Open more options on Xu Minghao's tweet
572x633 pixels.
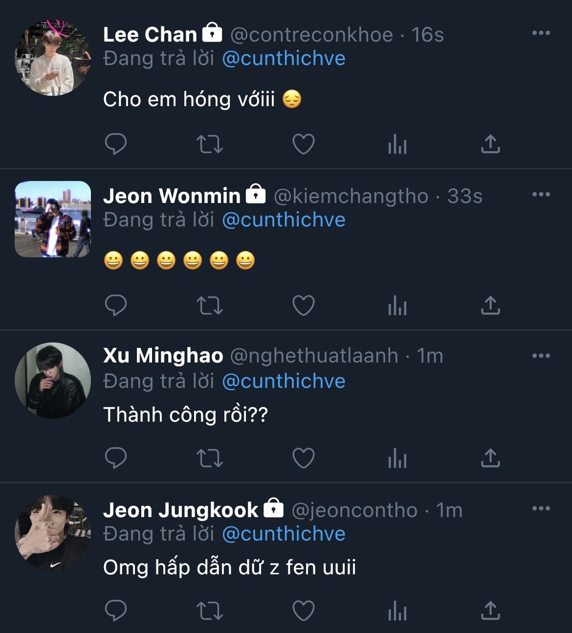(x=541, y=356)
